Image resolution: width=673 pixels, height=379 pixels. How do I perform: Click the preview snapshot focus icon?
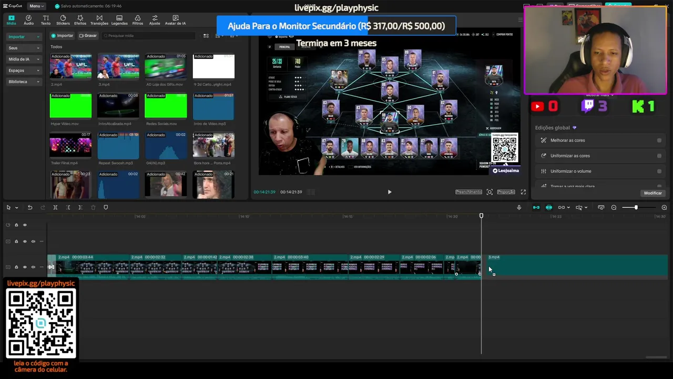(490, 192)
